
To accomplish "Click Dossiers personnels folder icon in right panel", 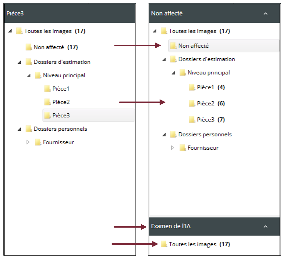I will point(173,135).
